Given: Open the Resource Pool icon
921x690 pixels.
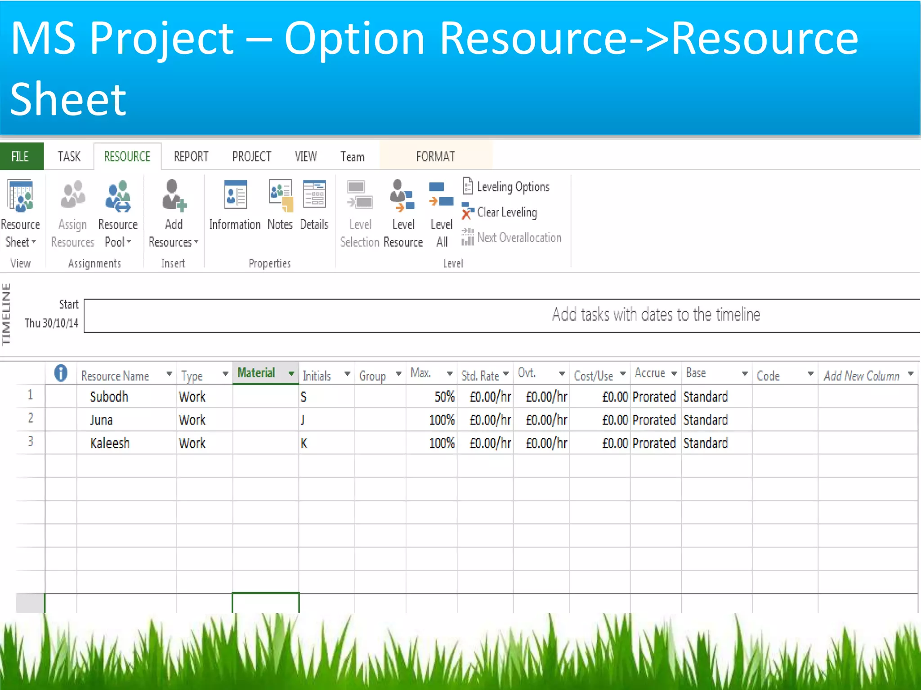Looking at the screenshot, I should tap(118, 196).
